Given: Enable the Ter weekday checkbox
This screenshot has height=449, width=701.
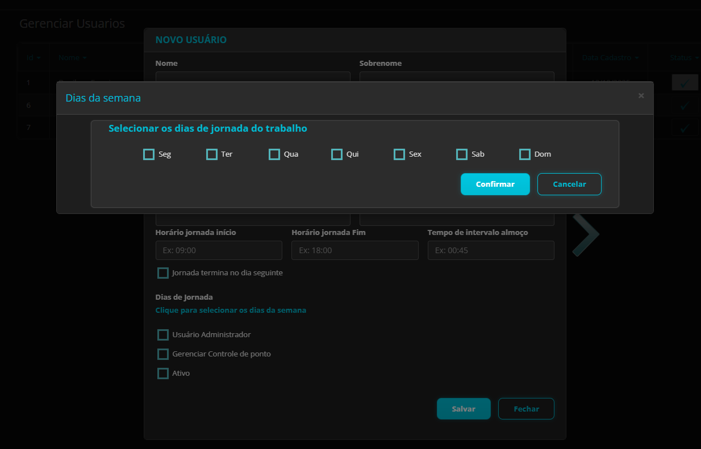Looking at the screenshot, I should point(212,154).
